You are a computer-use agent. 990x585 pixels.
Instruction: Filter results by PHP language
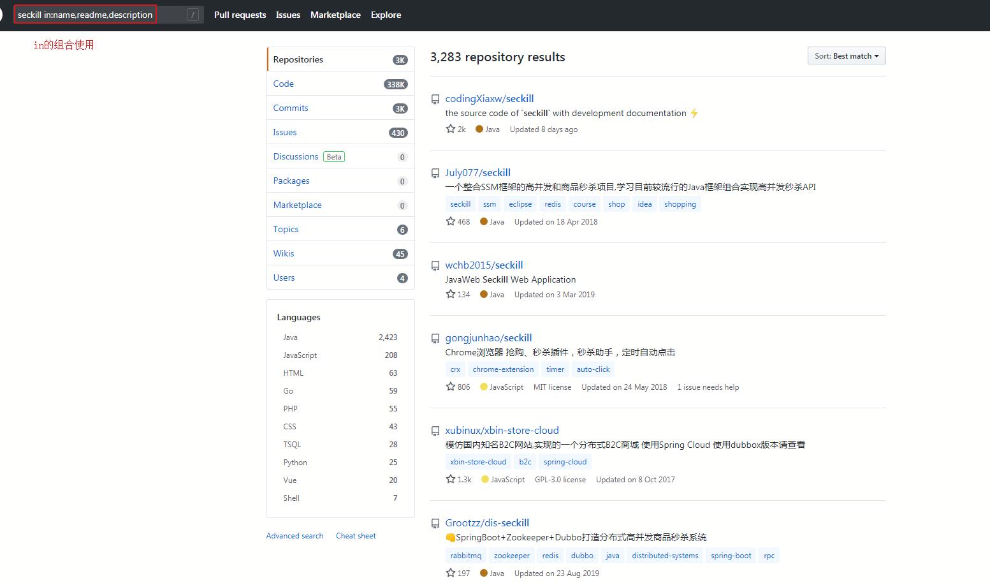[340, 408]
